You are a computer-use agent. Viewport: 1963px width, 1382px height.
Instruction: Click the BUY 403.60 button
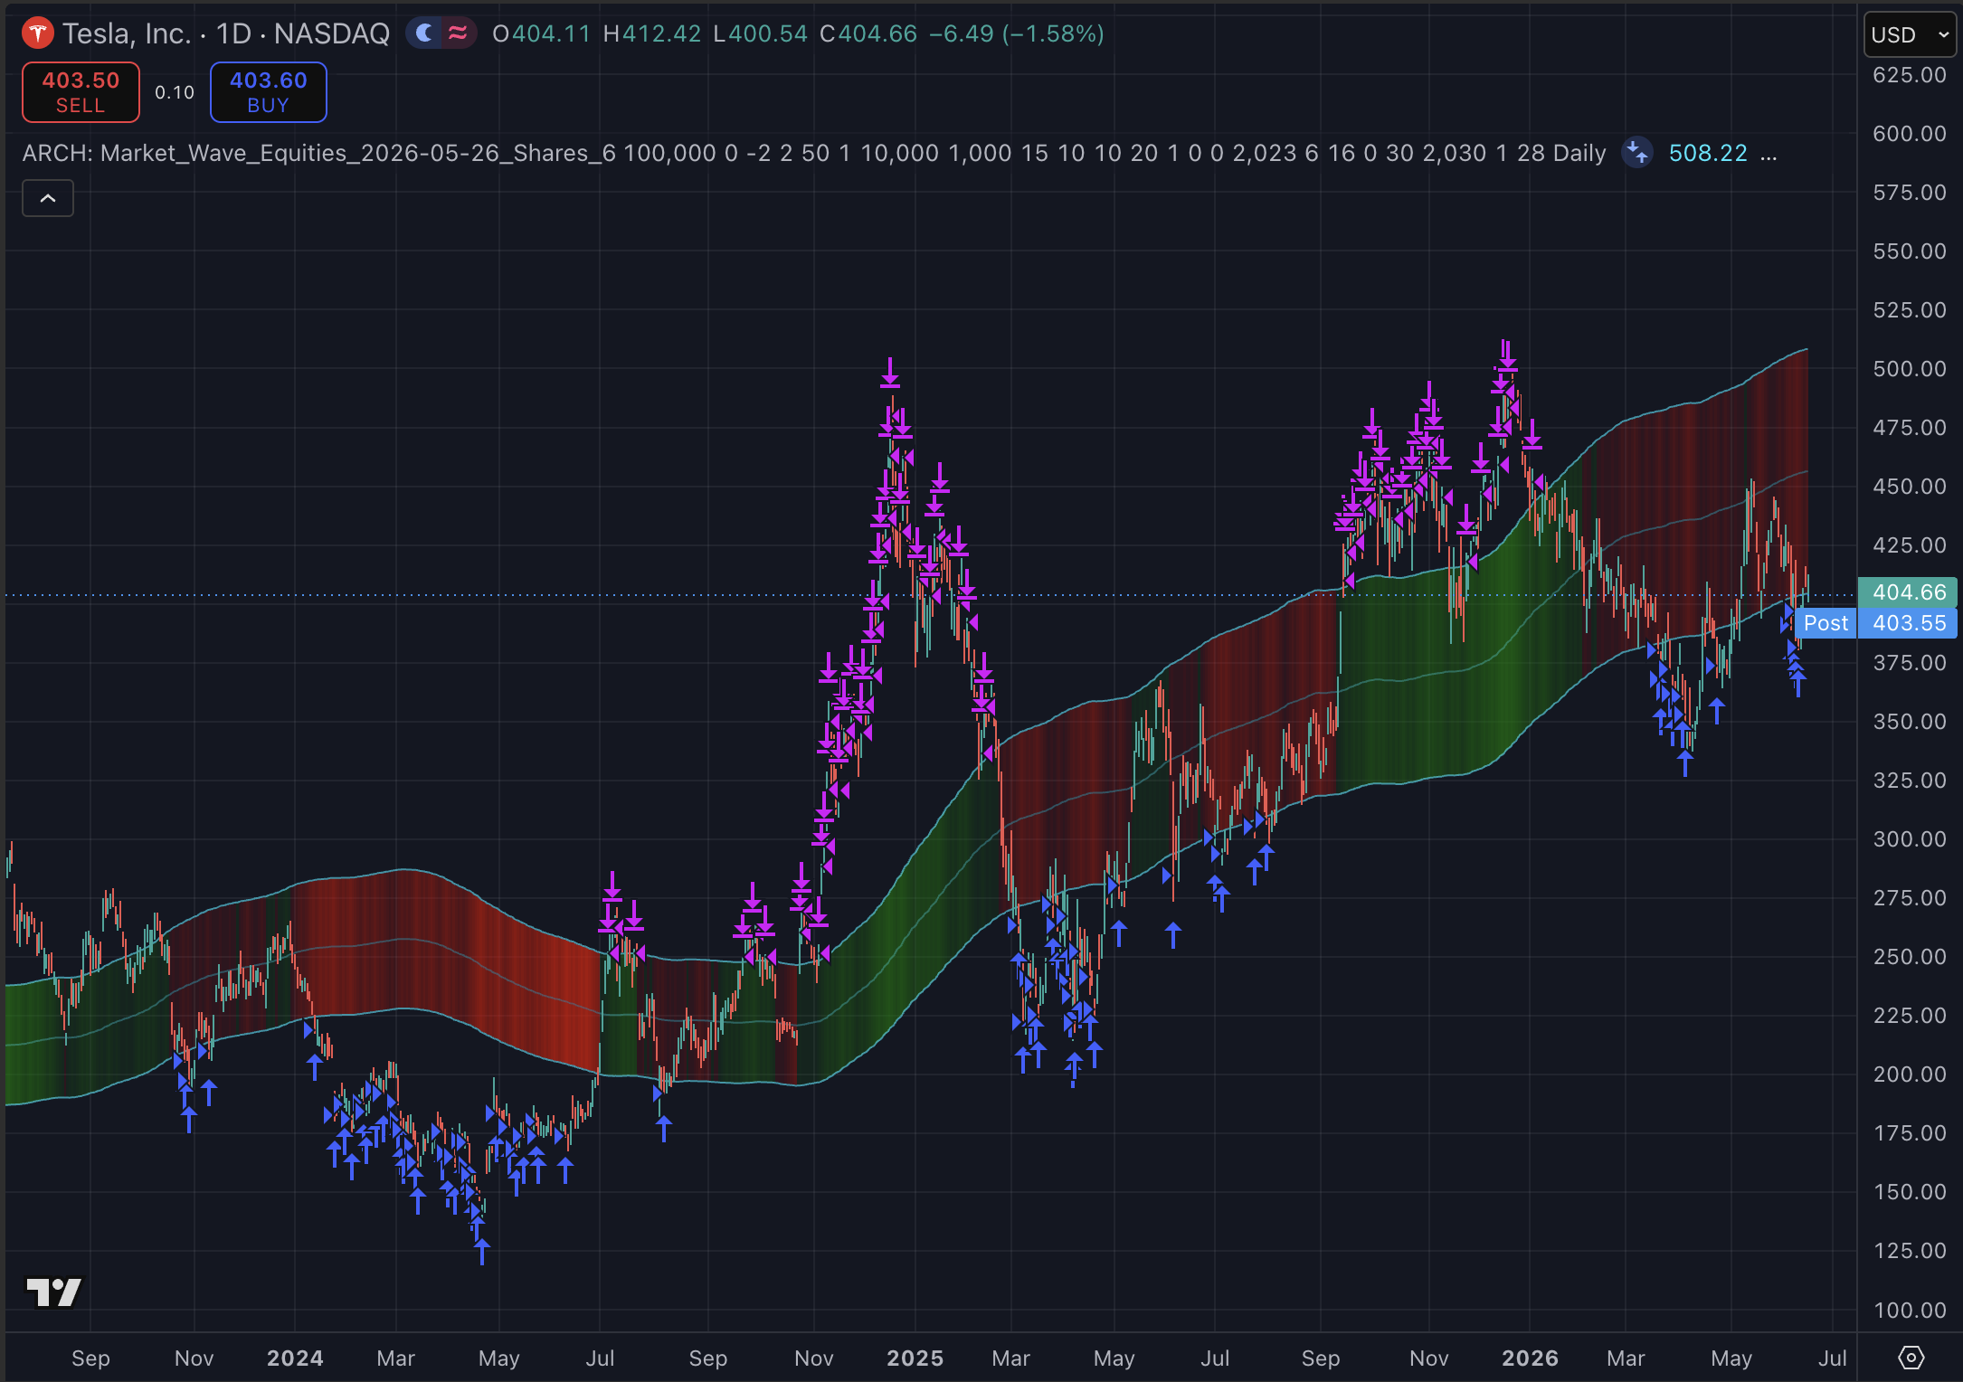268,92
